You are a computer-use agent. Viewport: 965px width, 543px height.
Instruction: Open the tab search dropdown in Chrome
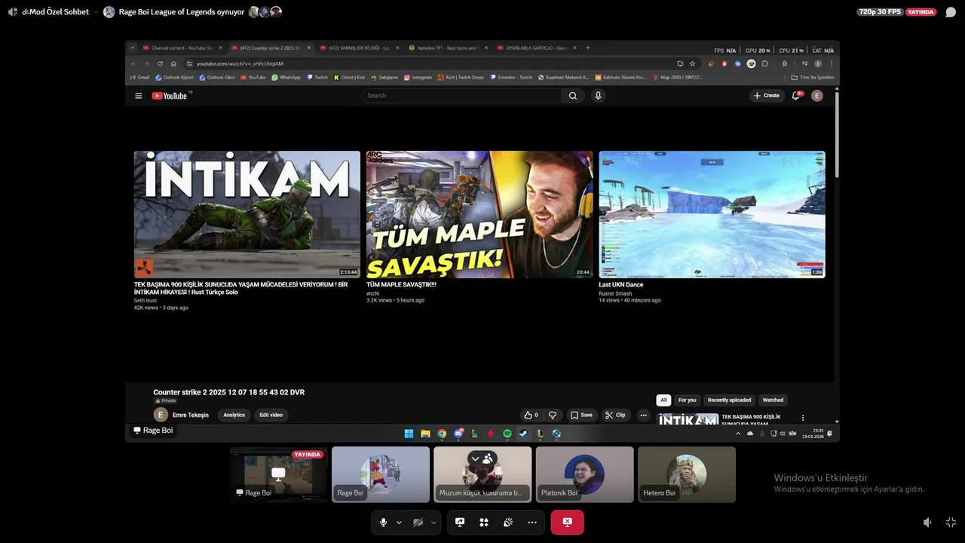point(133,48)
